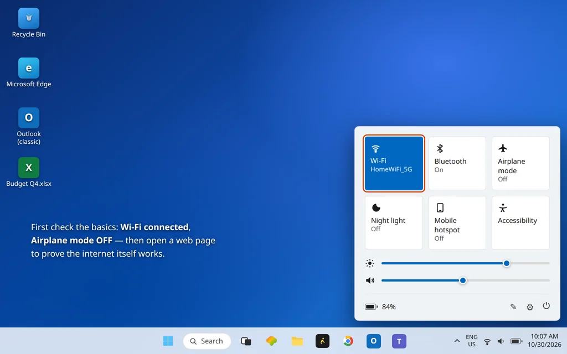This screenshot has height=354, width=567.
Task: Expand the hidden tray icons chevron
Action: point(457,341)
